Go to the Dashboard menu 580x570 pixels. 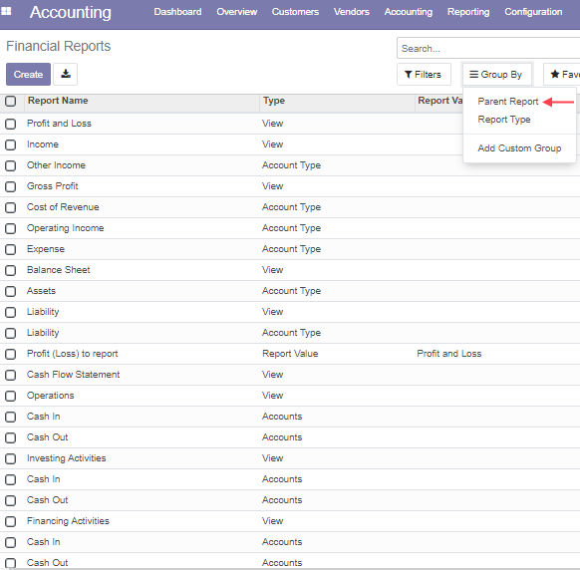(178, 12)
